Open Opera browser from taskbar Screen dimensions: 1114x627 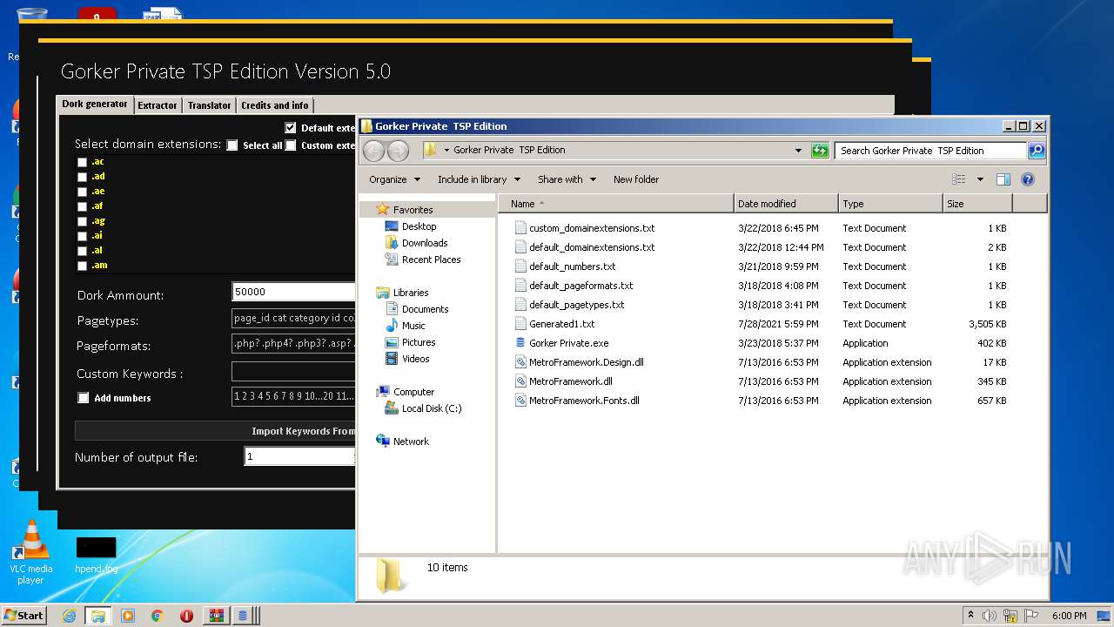[x=186, y=616]
